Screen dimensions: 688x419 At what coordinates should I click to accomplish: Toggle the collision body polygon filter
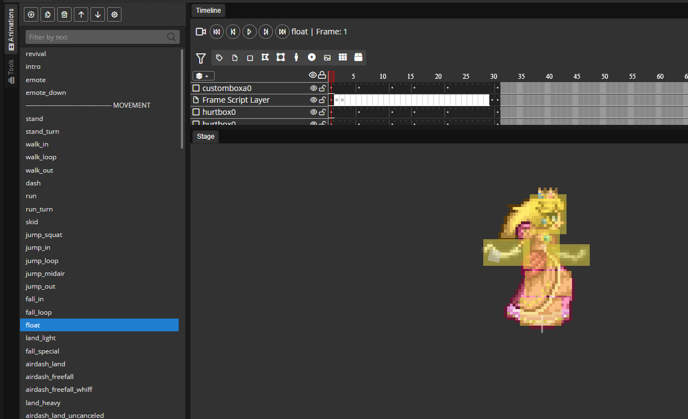[x=265, y=58]
